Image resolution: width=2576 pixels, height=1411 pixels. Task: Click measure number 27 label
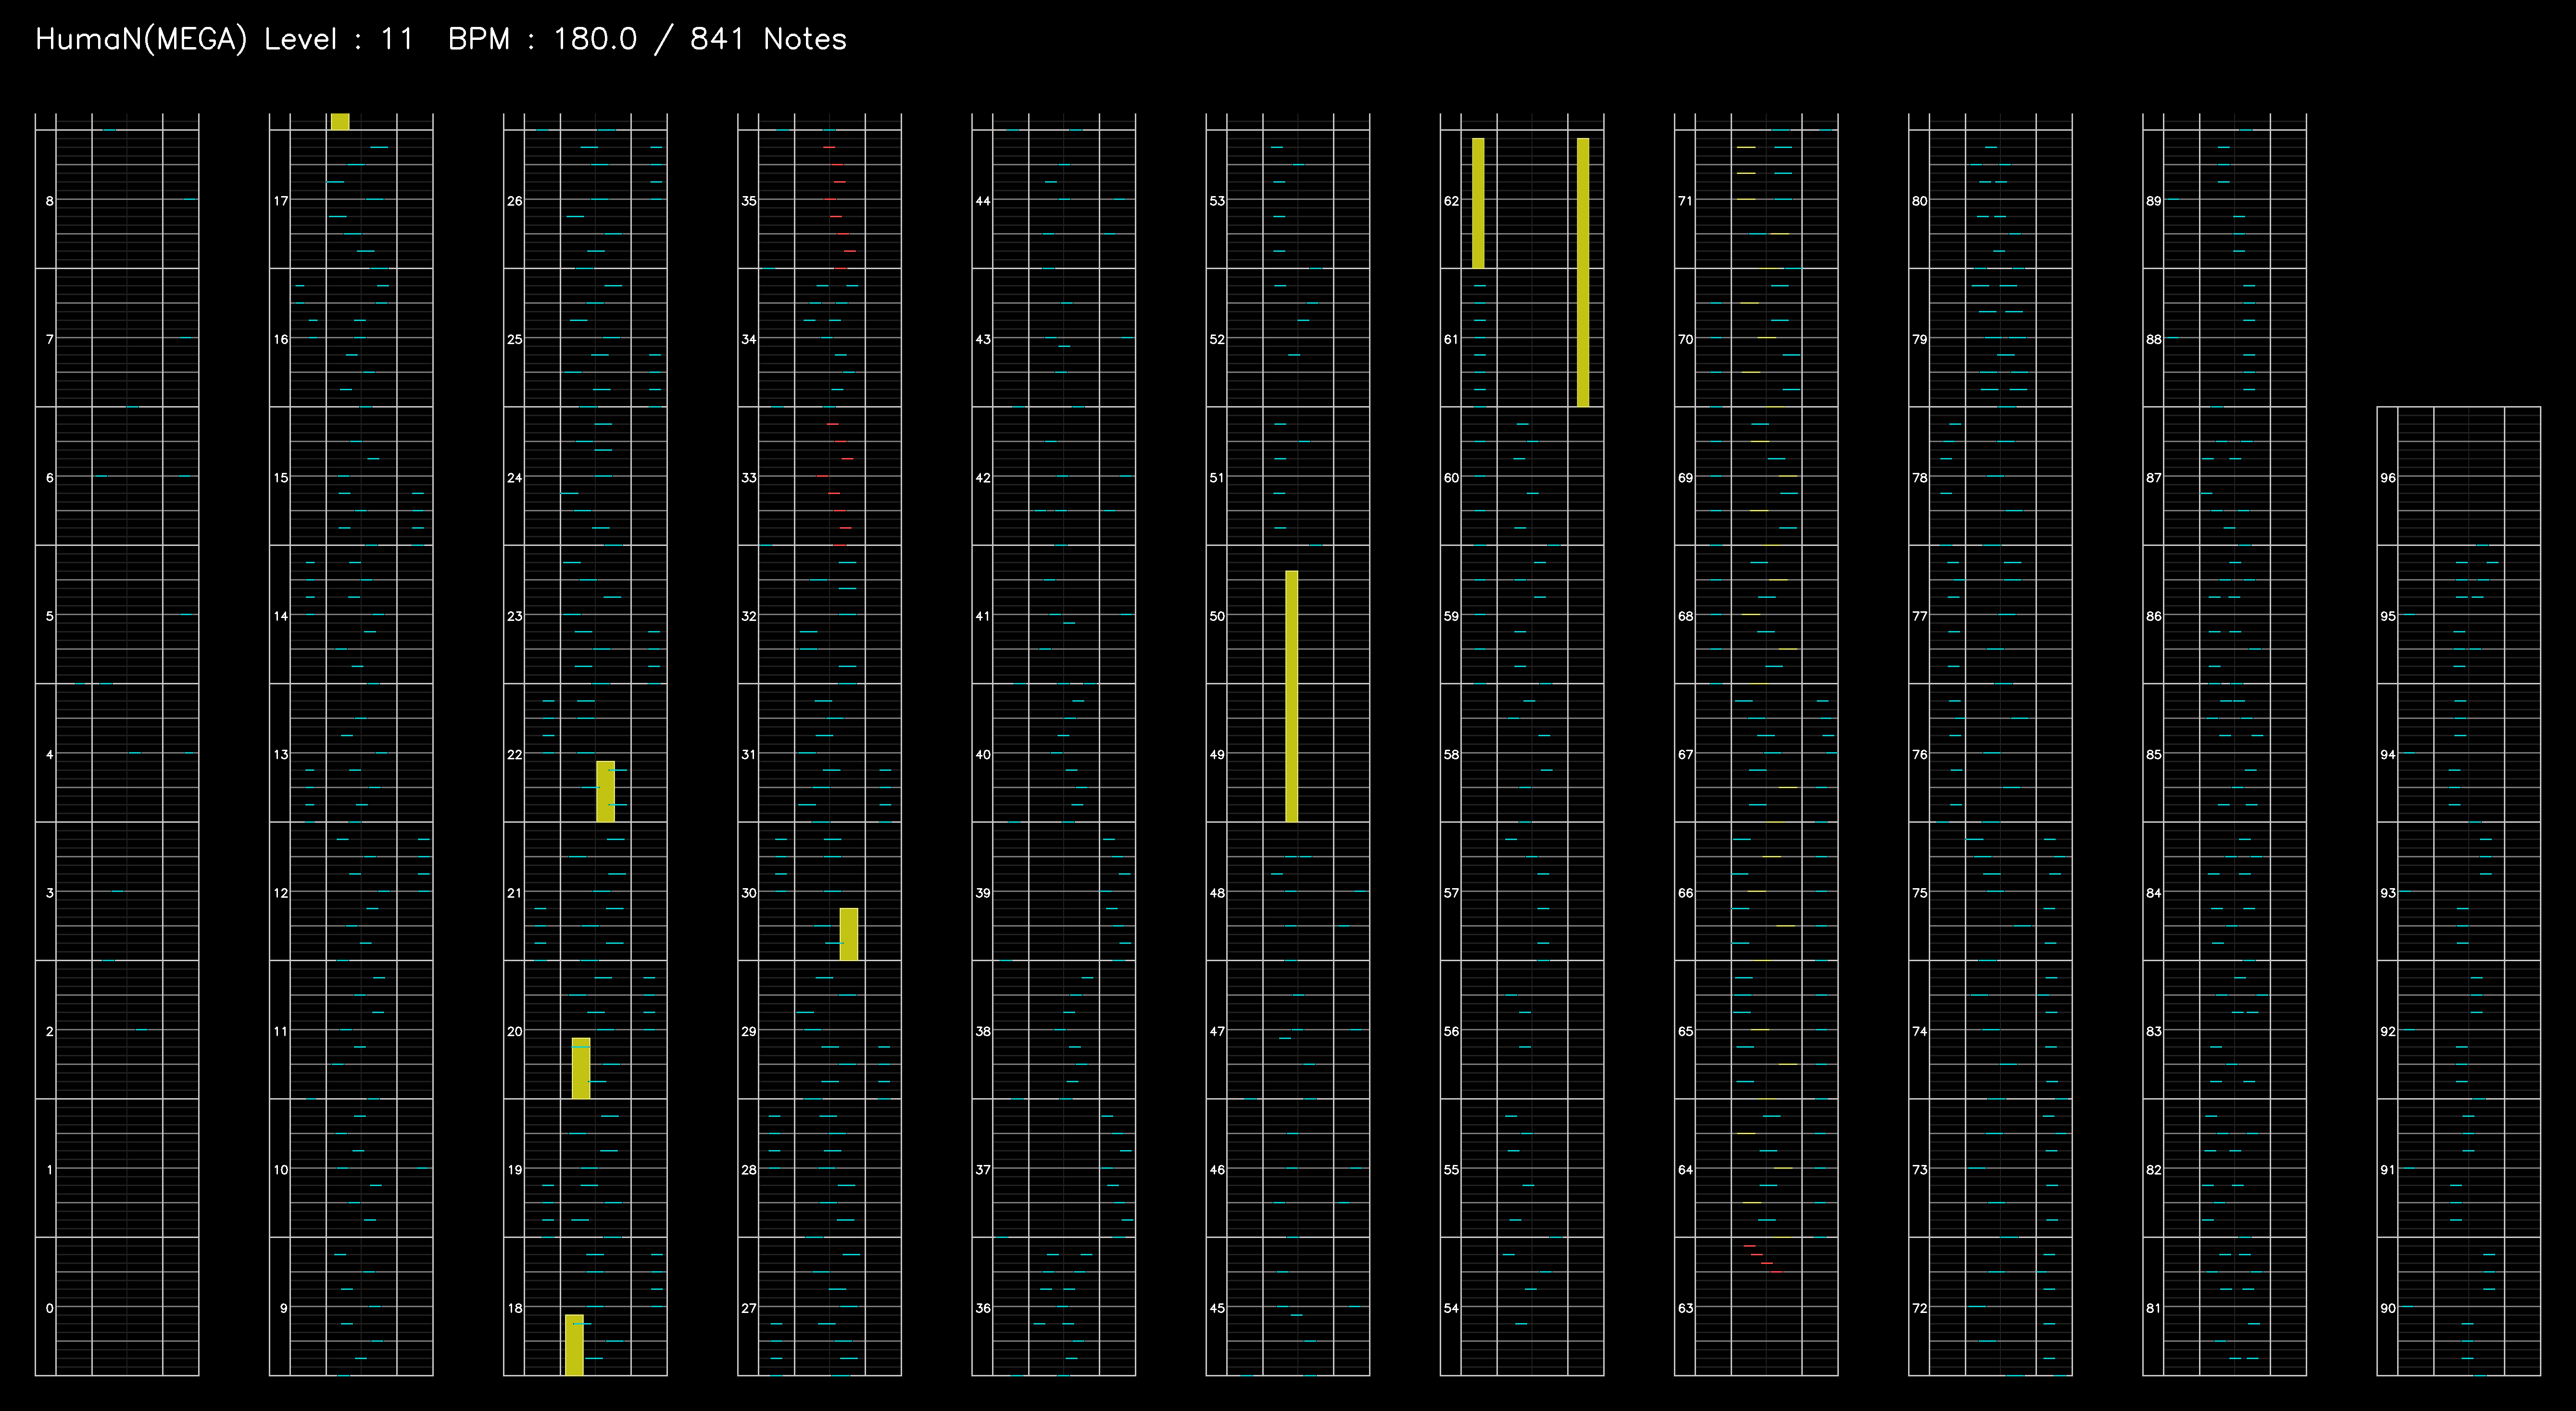(749, 1308)
